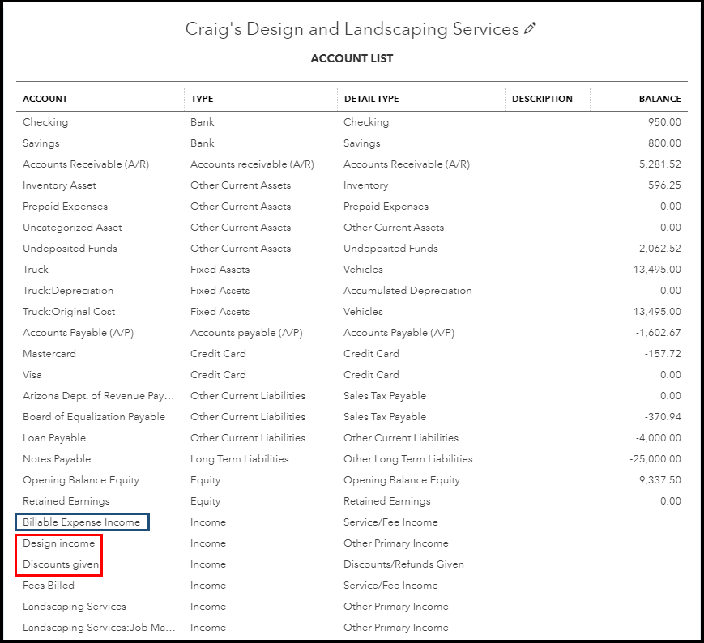
Task: Open the Inventory Asset account
Action: [x=59, y=185]
